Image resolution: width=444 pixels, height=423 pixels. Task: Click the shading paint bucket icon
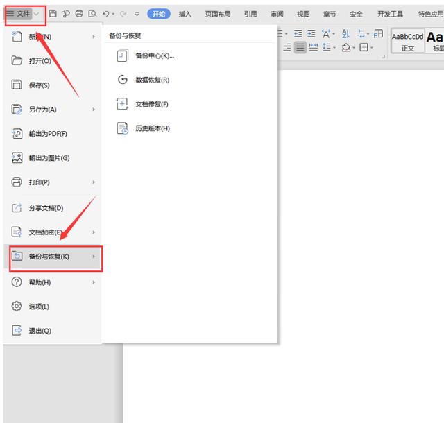point(346,47)
